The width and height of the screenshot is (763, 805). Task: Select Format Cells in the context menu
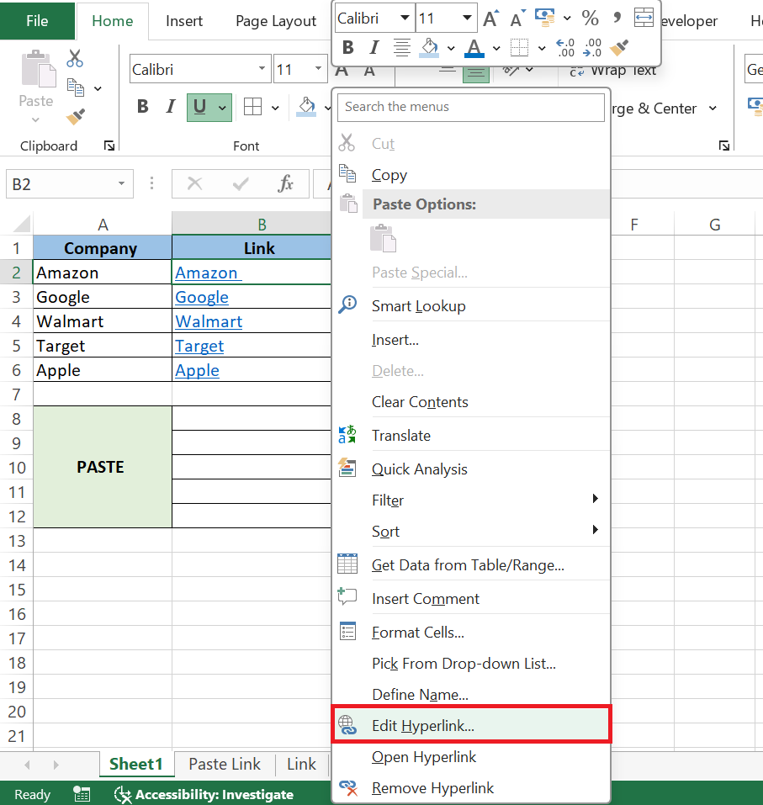(471, 632)
